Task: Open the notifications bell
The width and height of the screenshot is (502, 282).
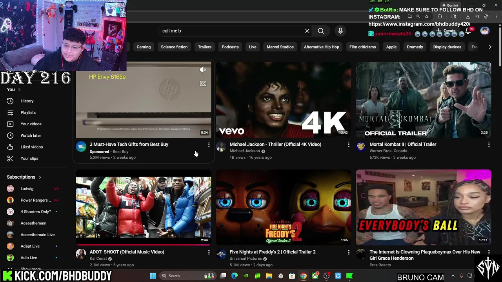Action: pyautogui.click(x=468, y=31)
